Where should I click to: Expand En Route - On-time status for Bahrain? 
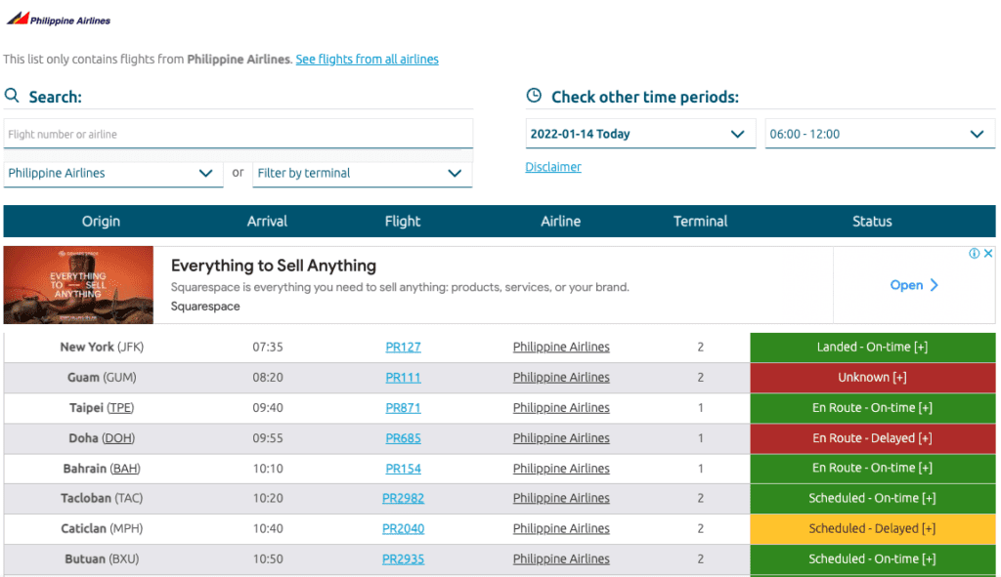(x=873, y=468)
